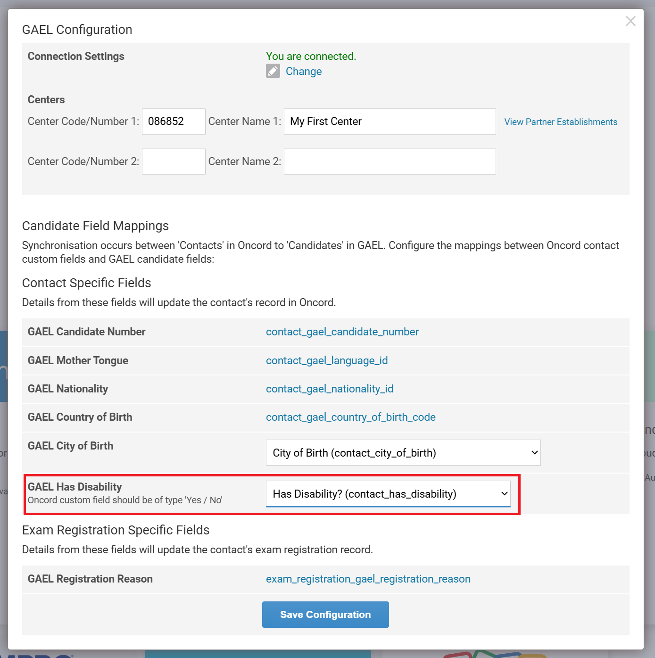Image resolution: width=655 pixels, height=658 pixels.
Task: Expand the GAEL City of Birth dropdown
Action: 403,453
